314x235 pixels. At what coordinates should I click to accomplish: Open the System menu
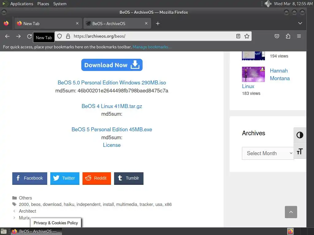60,4
